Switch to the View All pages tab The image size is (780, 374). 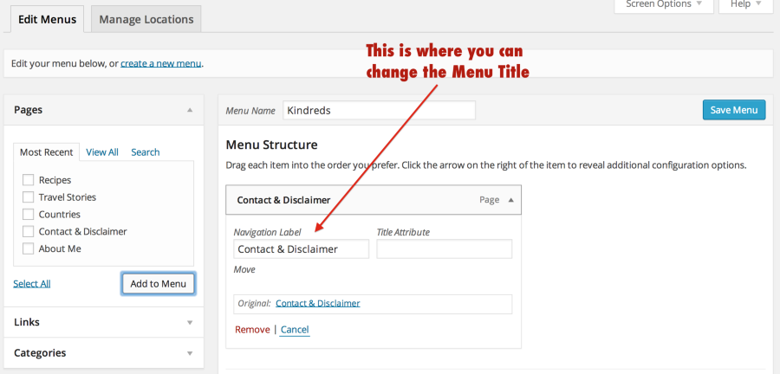[x=102, y=152]
